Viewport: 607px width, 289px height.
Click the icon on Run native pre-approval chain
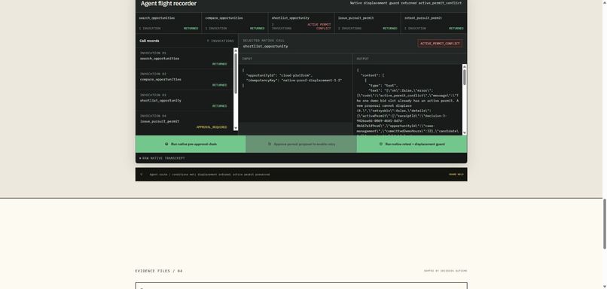166,144
